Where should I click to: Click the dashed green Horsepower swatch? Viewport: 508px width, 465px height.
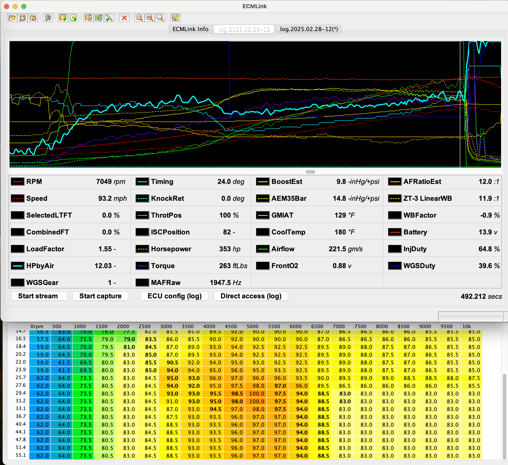[x=142, y=249]
